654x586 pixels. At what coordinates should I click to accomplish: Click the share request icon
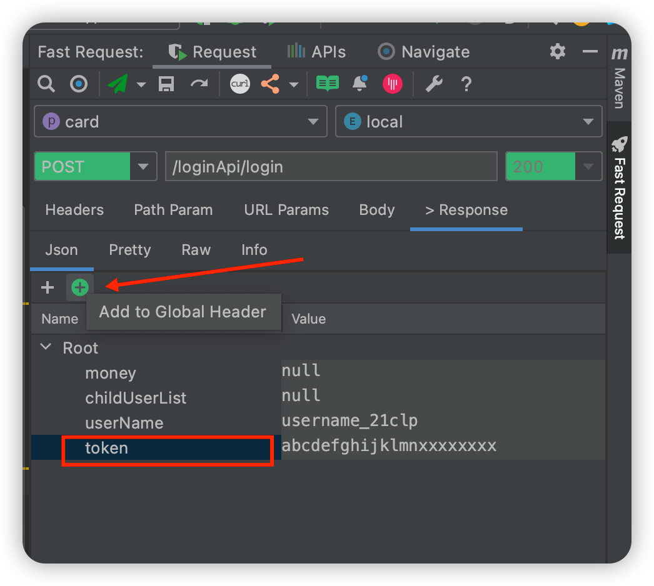pos(271,83)
